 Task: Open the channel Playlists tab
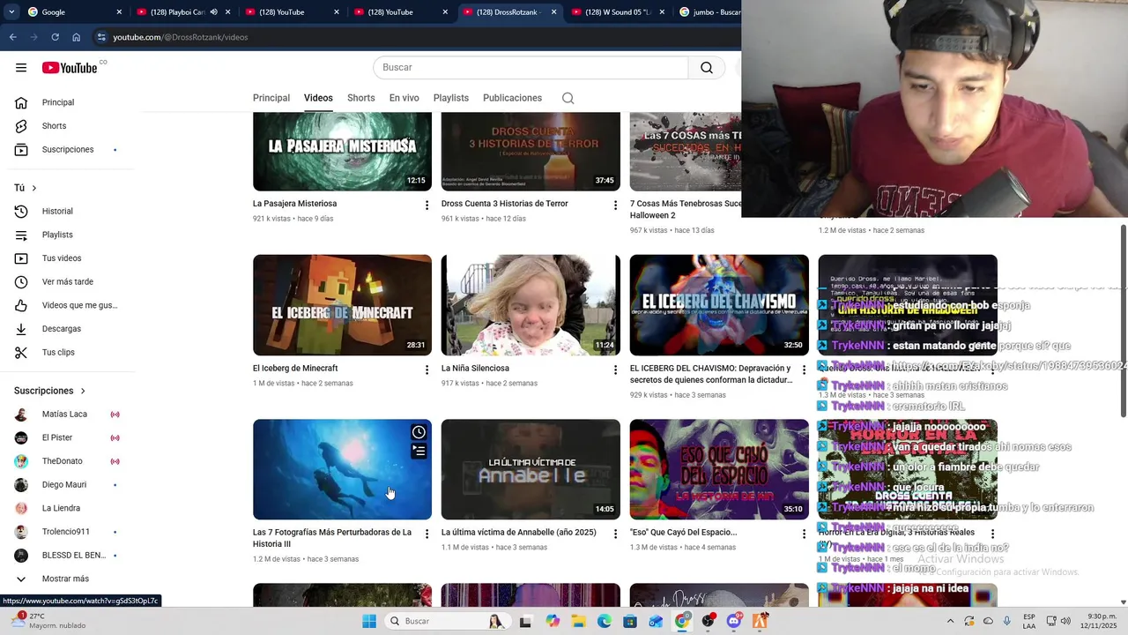pyautogui.click(x=451, y=98)
